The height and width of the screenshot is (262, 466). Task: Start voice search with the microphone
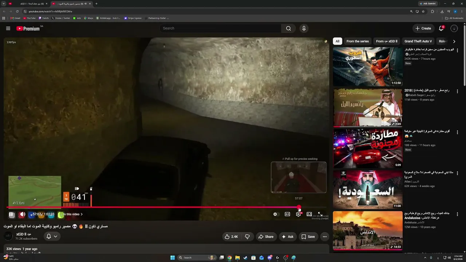304,28
